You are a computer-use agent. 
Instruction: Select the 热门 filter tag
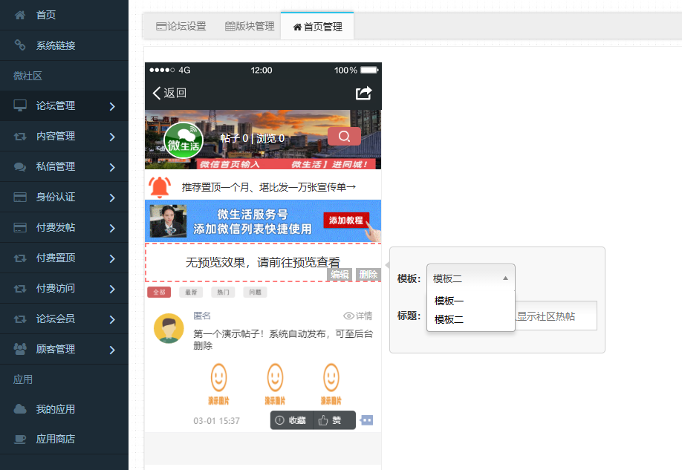click(x=223, y=293)
